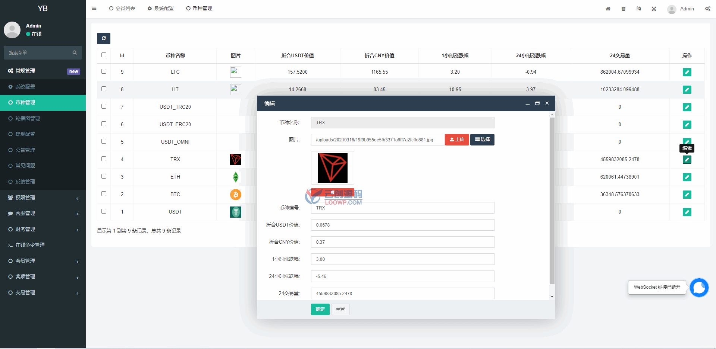This screenshot has width=716, height=349.
Task: Edit the USDT_TRC20 row pencil icon
Action: (x=687, y=107)
